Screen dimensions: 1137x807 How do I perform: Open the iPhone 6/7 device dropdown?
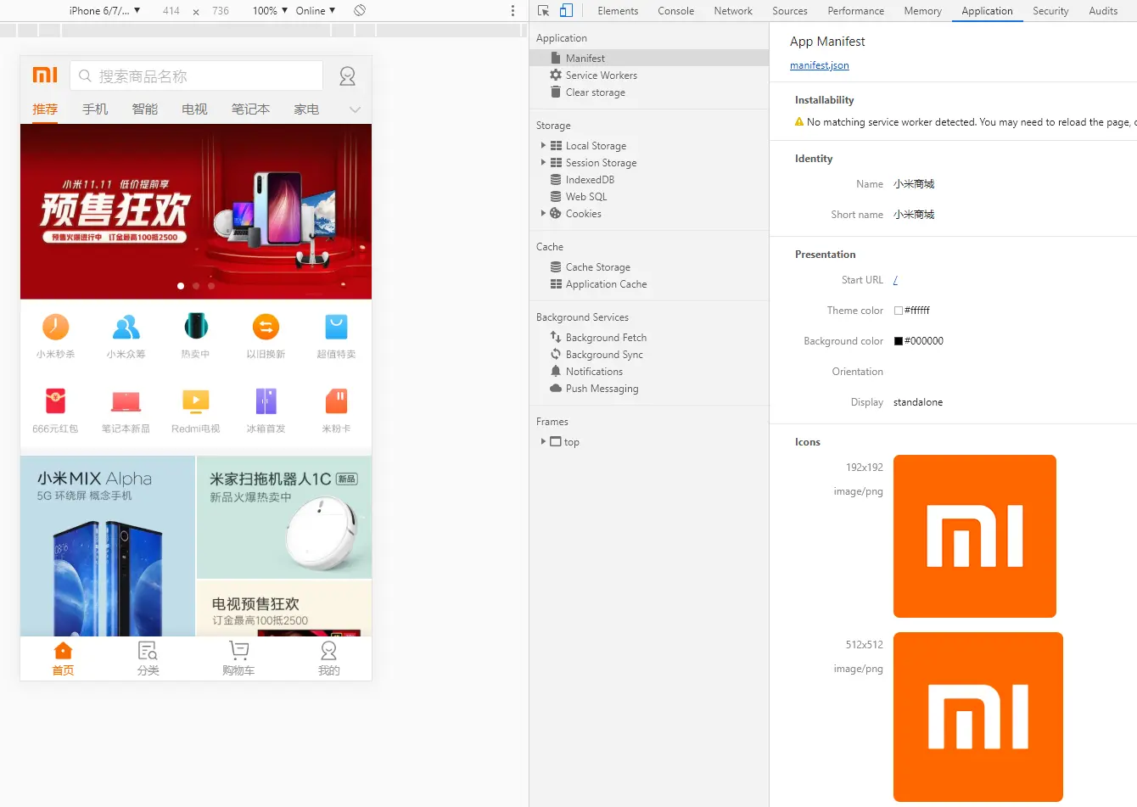pyautogui.click(x=104, y=11)
